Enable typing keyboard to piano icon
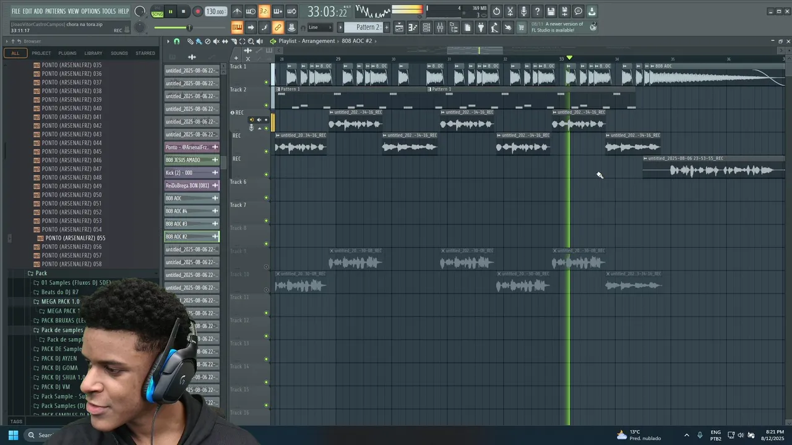792x445 pixels. (x=237, y=27)
